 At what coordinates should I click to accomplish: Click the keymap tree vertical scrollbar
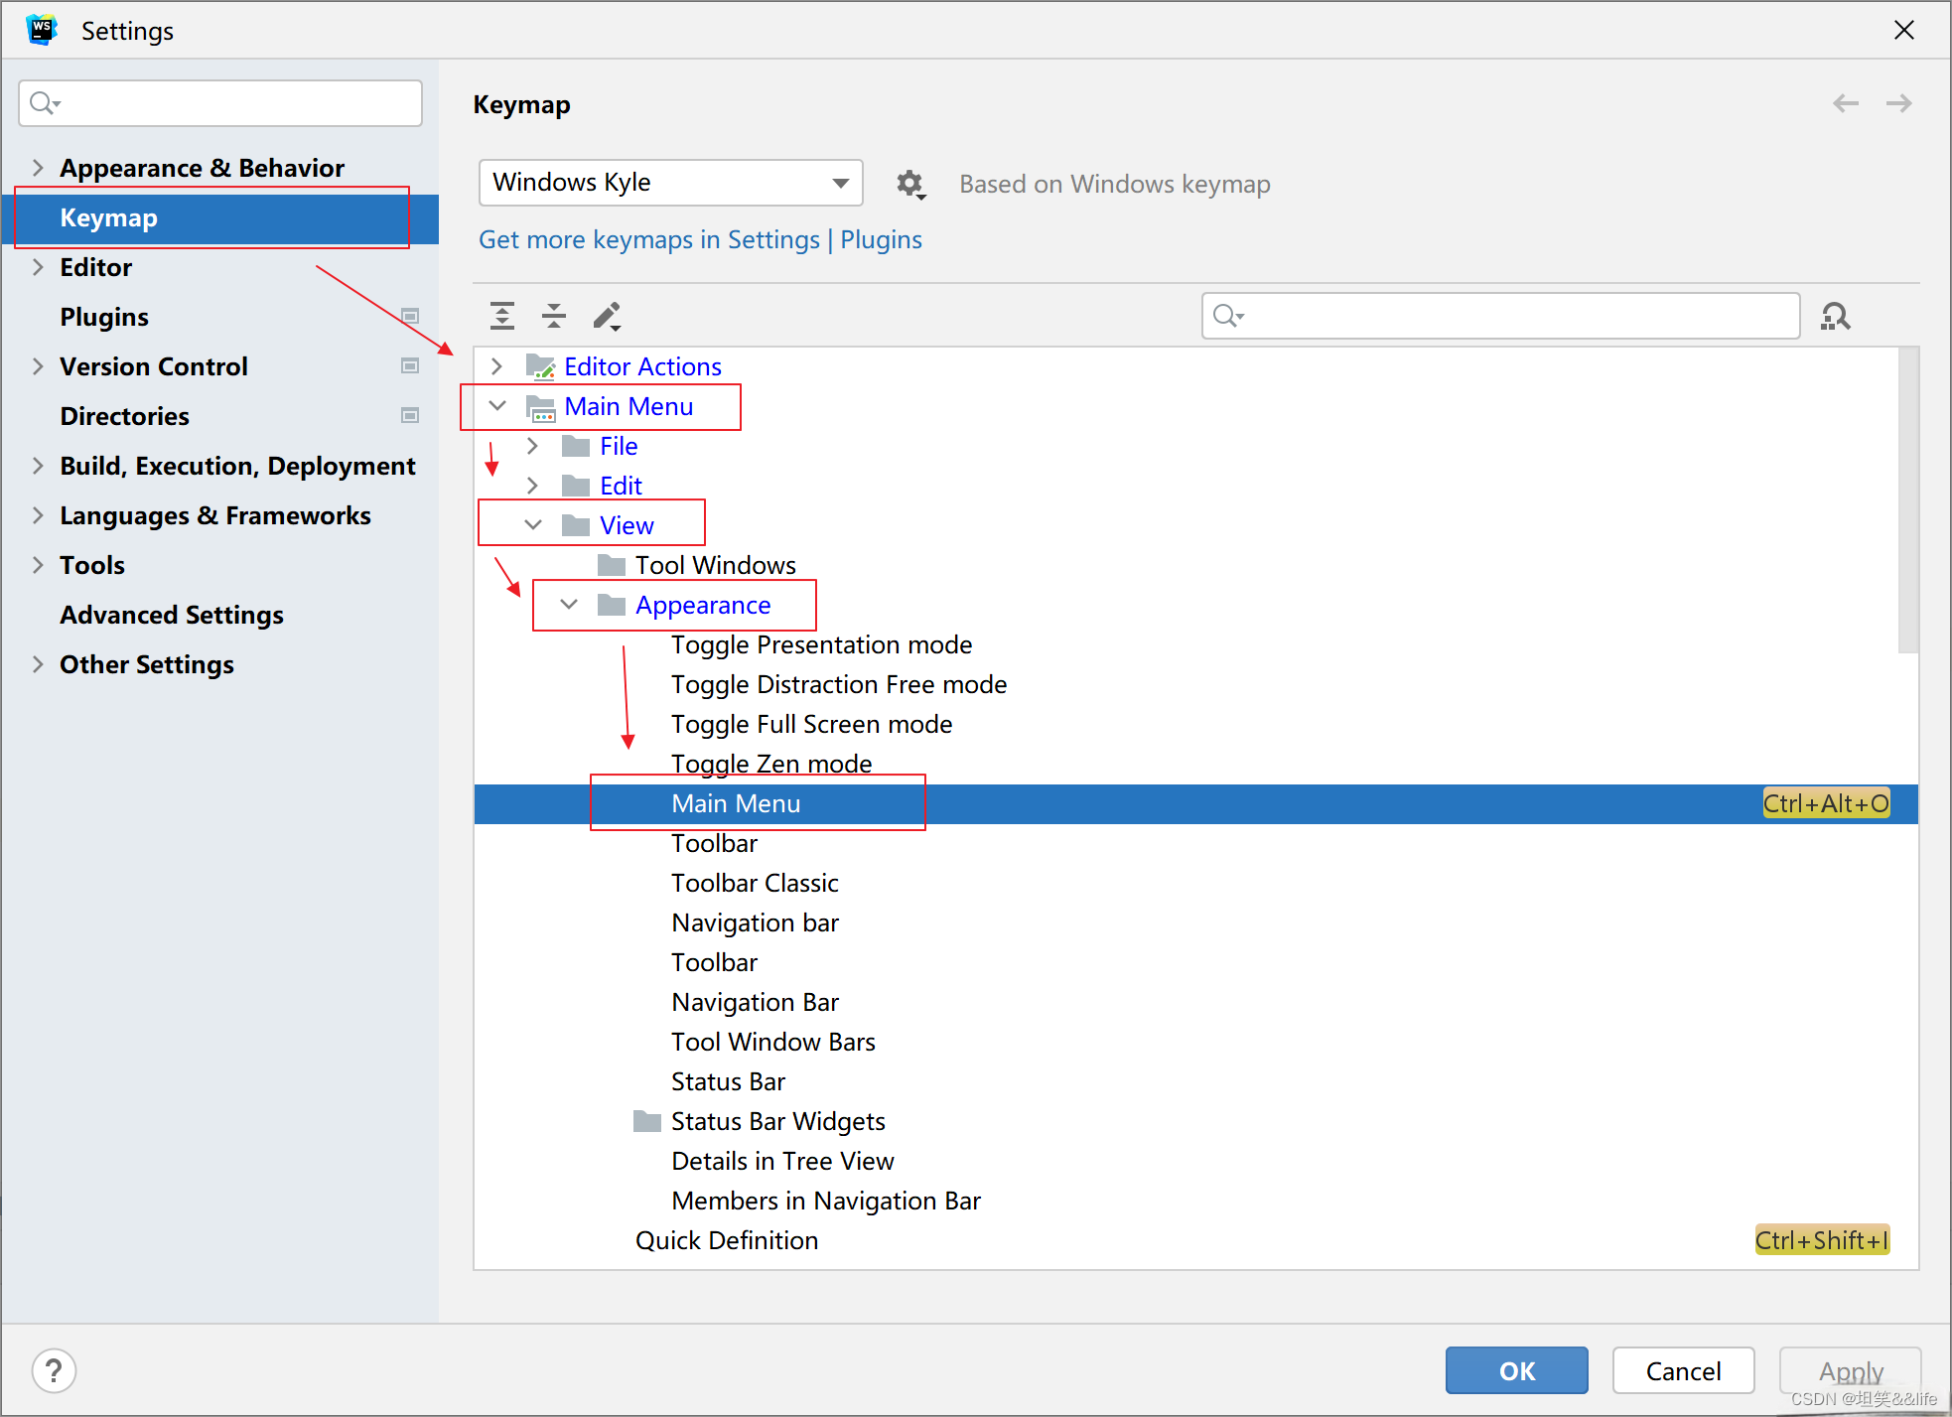coord(1907,500)
